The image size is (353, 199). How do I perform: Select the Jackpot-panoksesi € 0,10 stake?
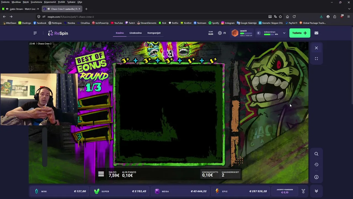pos(285,191)
